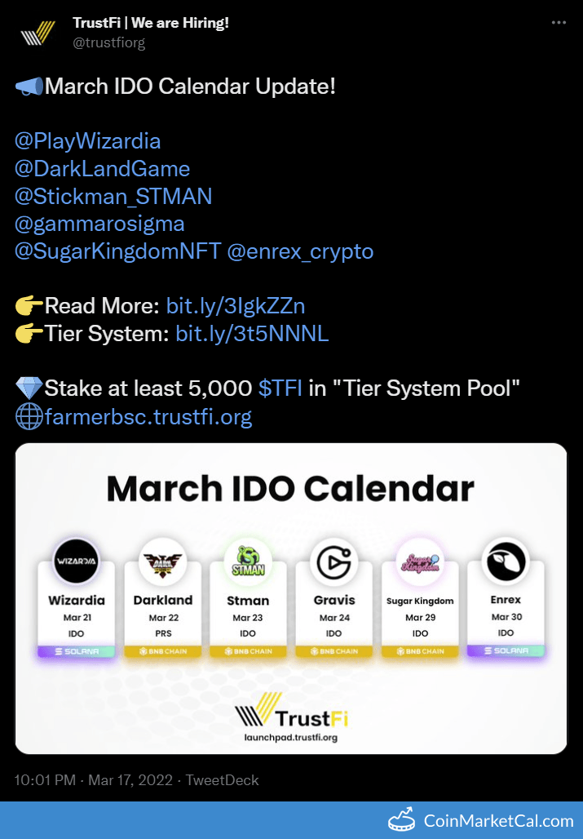Viewport: 583px width, 839px height.
Task: Open the @gammarosigma mention link
Action: [99, 224]
